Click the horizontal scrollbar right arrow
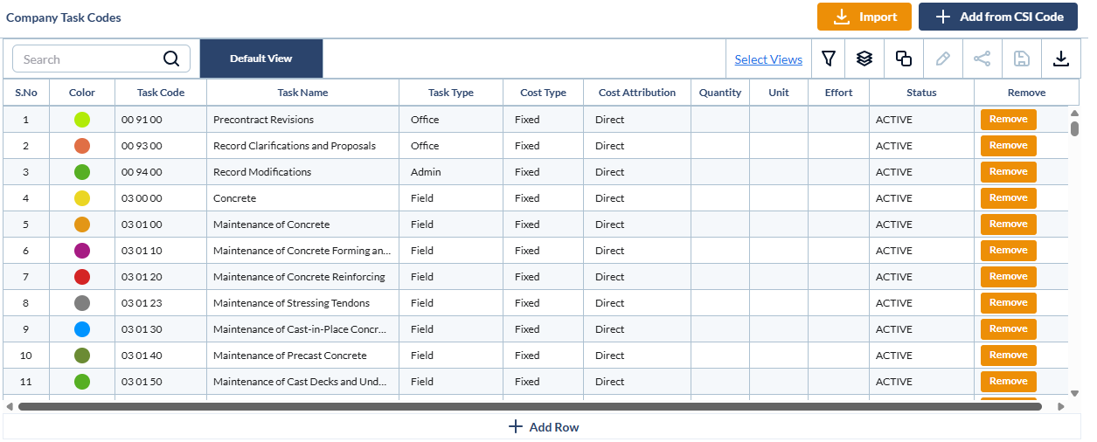The image size is (1097, 442). click(x=1061, y=406)
